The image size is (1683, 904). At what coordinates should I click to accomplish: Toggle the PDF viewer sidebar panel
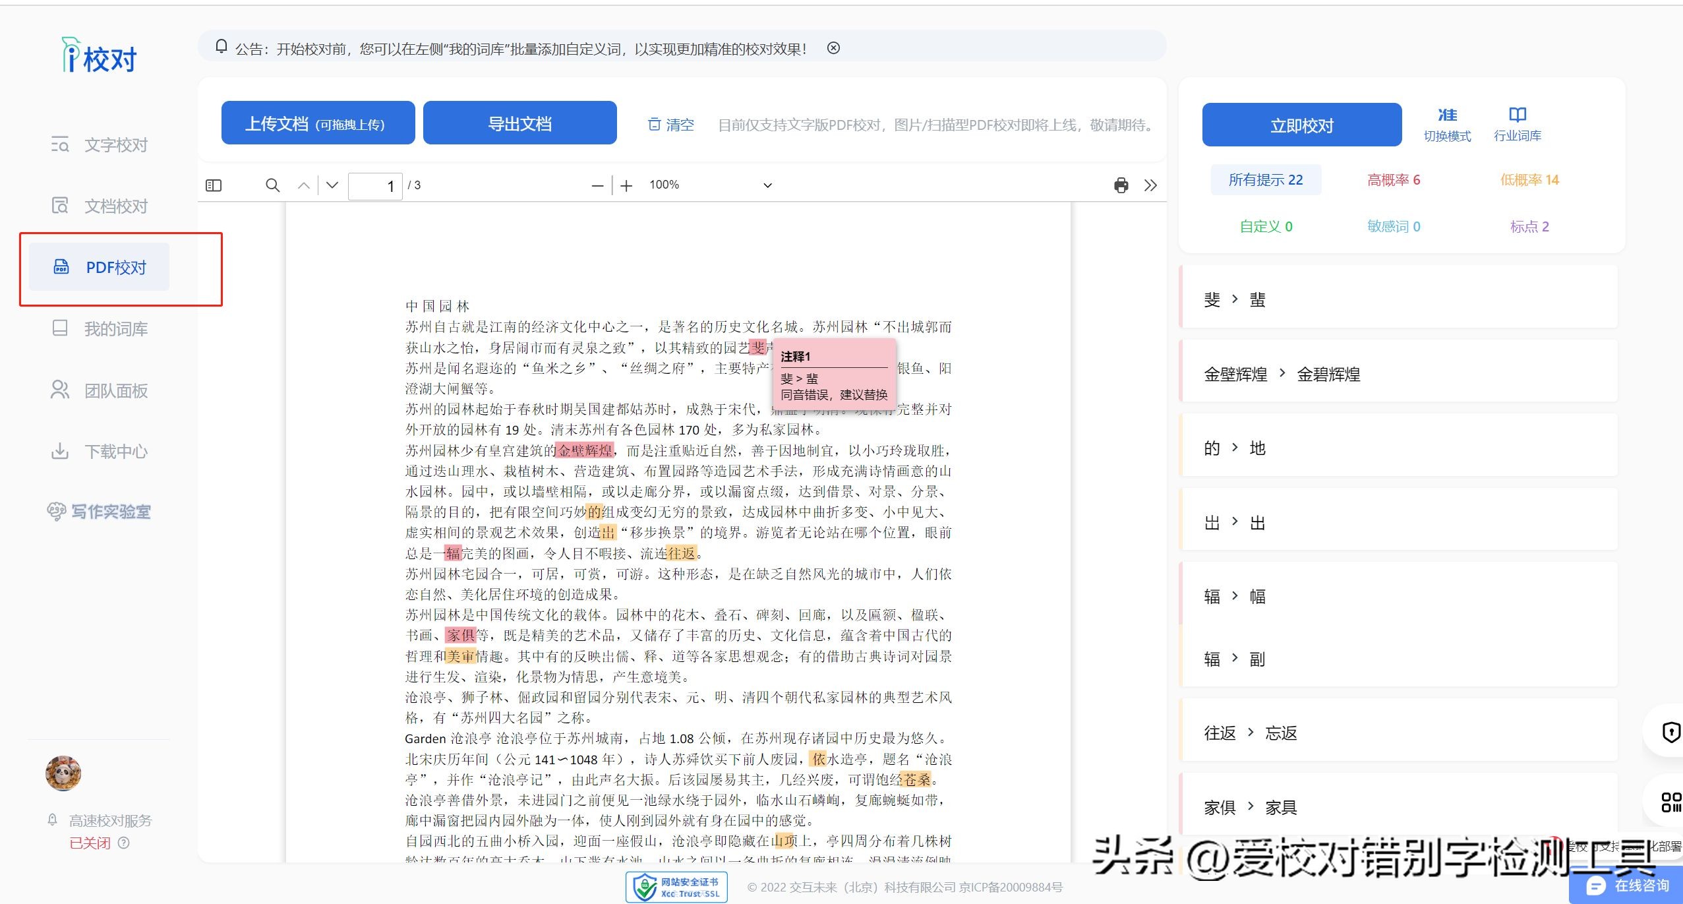point(214,185)
